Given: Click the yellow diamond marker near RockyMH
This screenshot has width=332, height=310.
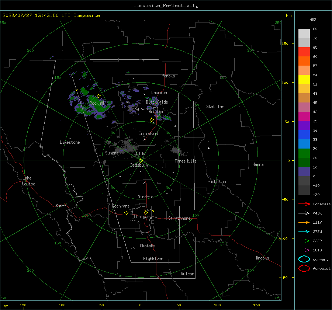Looking at the screenshot, I should click(x=98, y=96).
